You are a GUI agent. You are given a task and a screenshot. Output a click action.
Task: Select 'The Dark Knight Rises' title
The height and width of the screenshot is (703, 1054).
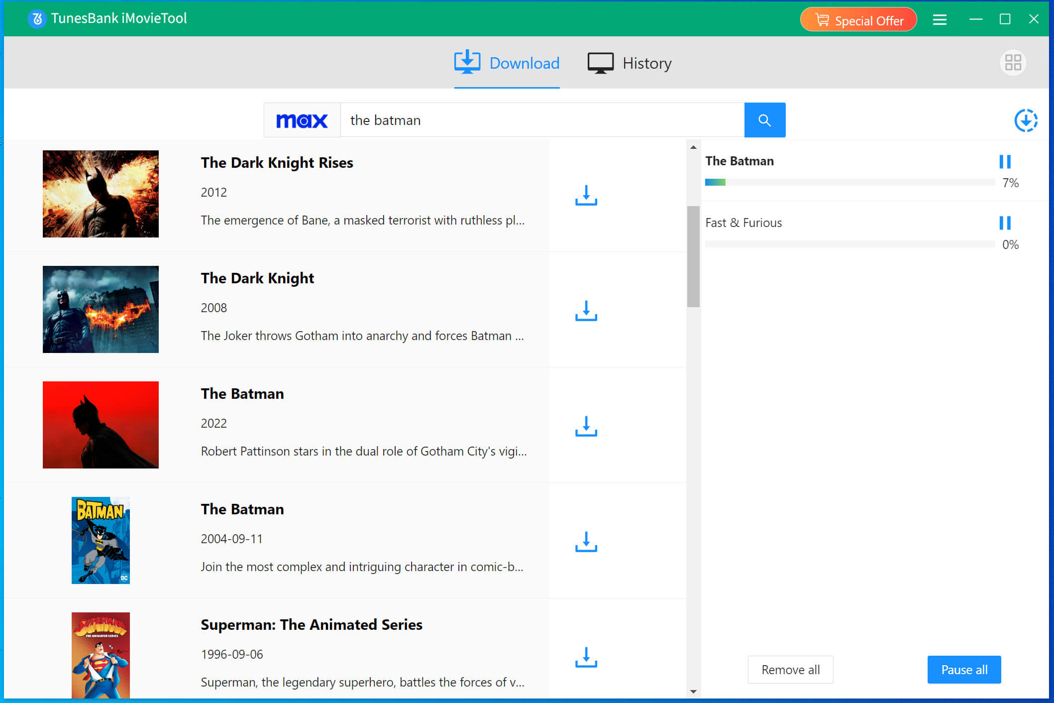click(277, 163)
